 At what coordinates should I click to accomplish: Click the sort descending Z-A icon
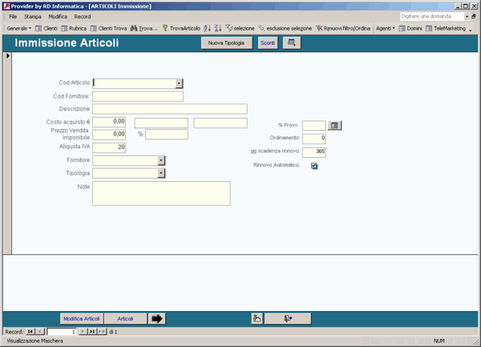(218, 28)
